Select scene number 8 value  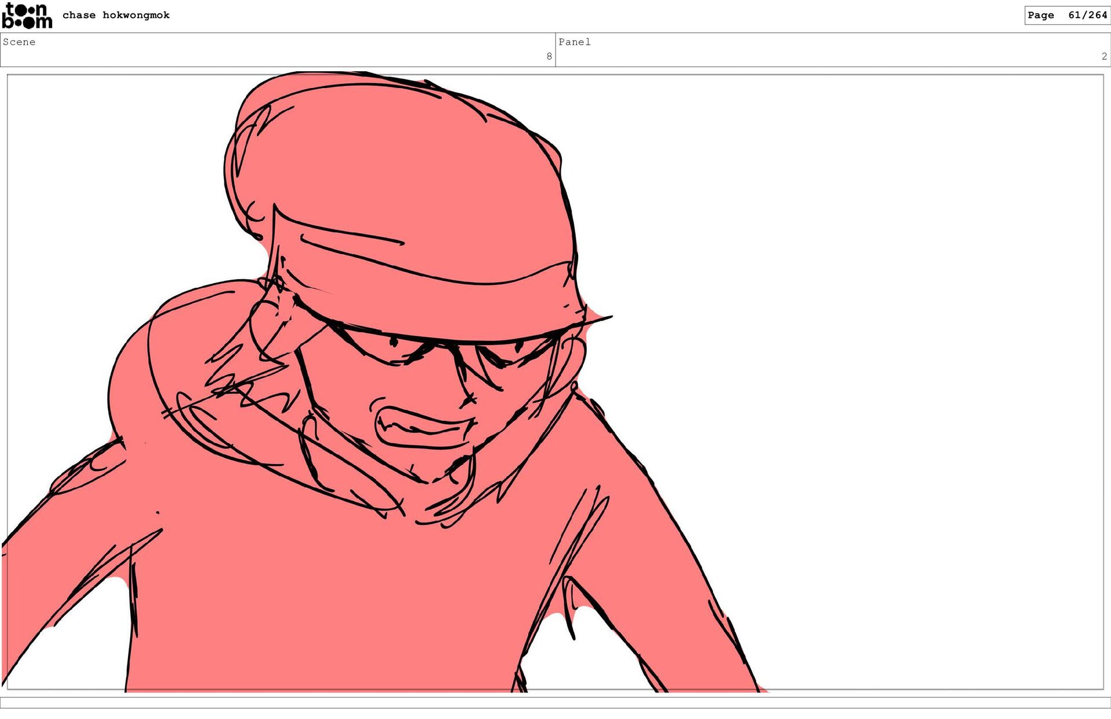pos(549,56)
